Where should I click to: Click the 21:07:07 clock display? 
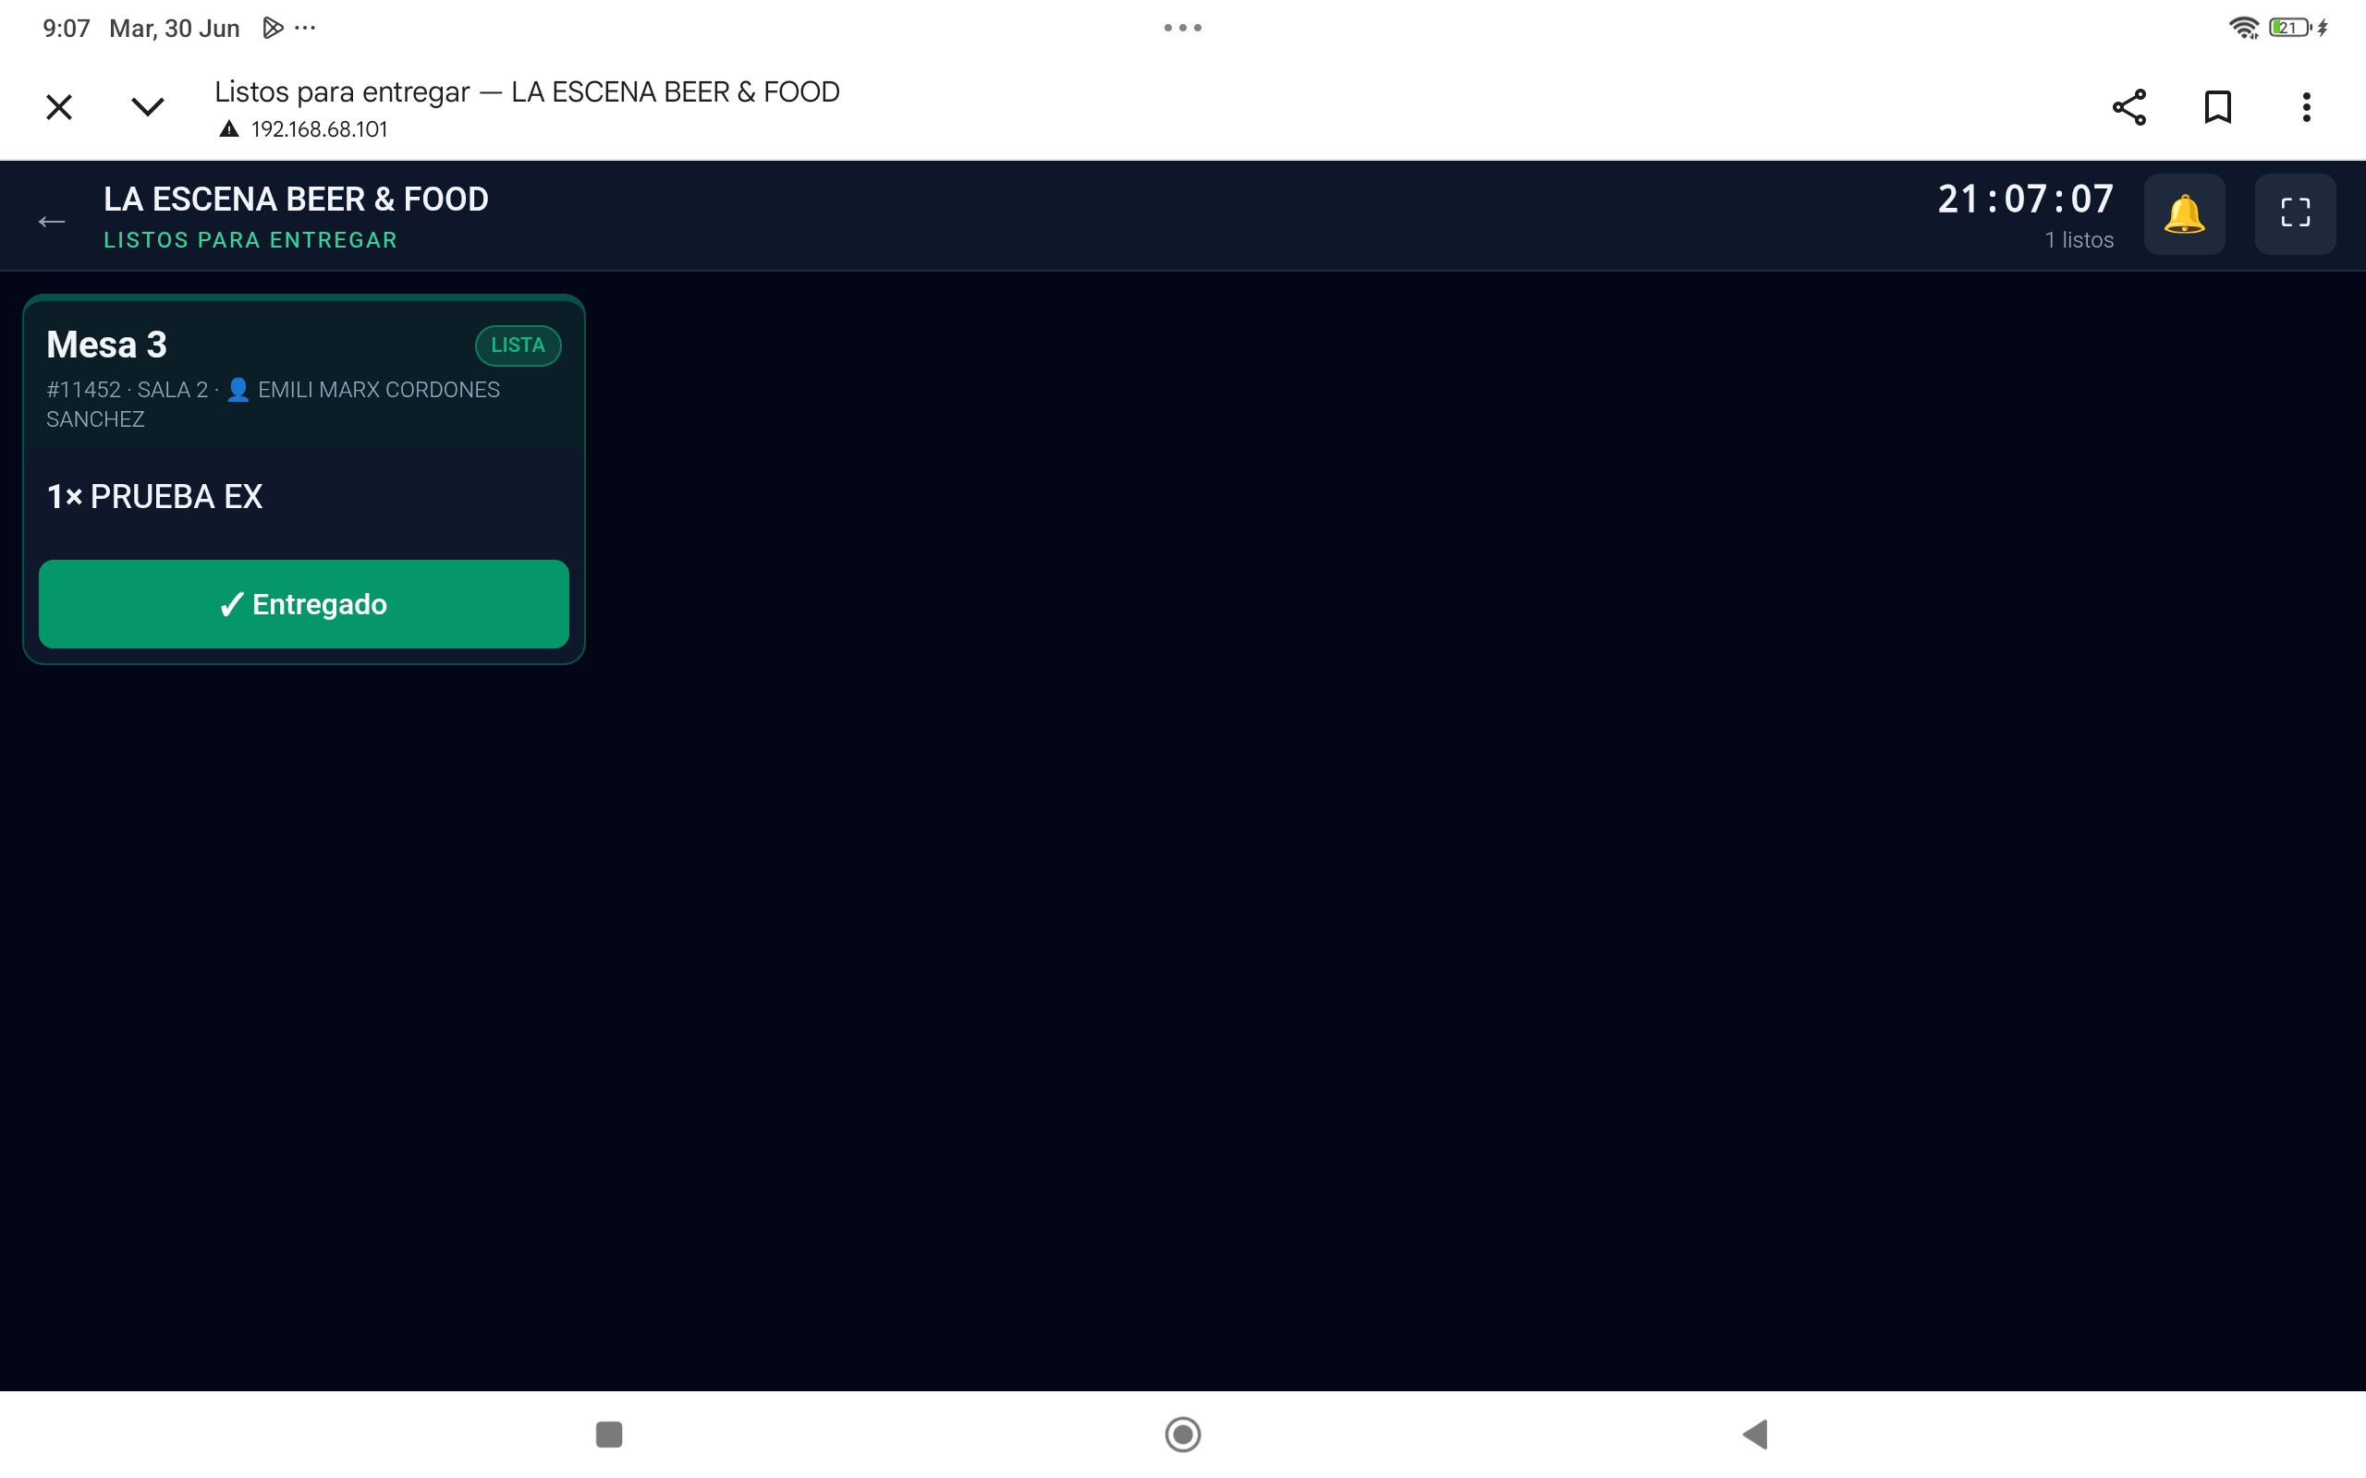click(2026, 200)
